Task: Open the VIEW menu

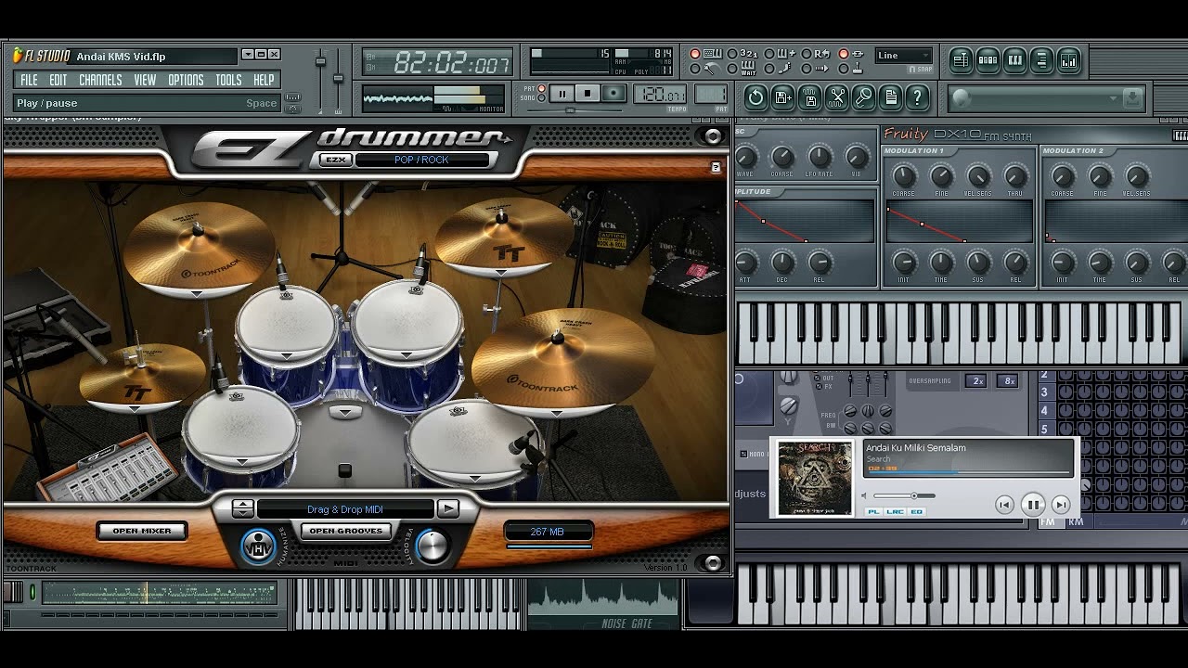Action: pos(145,80)
